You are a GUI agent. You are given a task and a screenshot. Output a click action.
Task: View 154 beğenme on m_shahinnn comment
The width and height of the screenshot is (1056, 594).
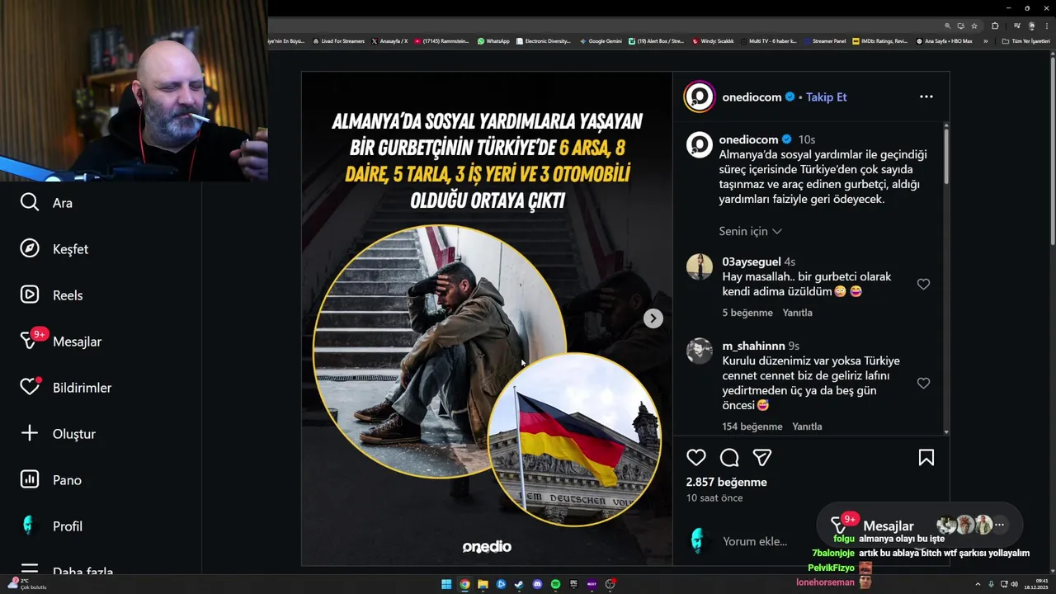(752, 427)
